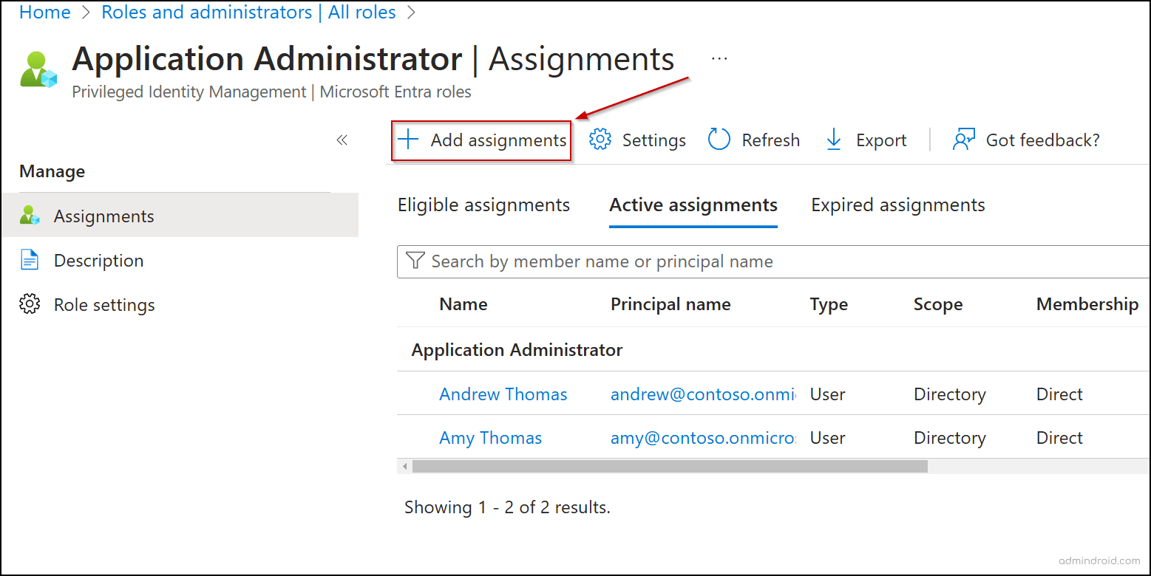
Task: Collapse the sidebar with double chevron
Action: (x=342, y=140)
